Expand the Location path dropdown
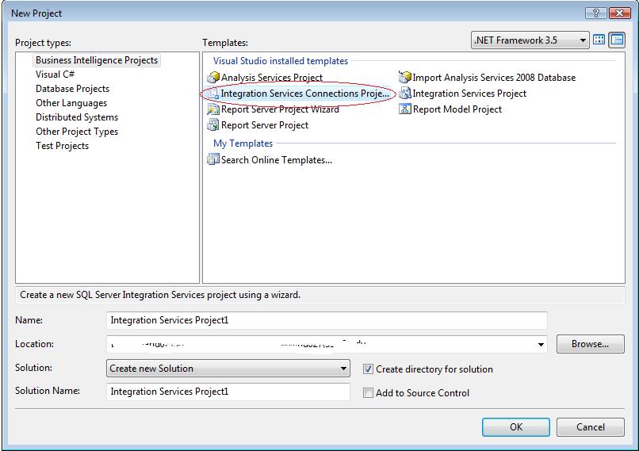Image resolution: width=639 pixels, height=451 pixels. coord(541,345)
